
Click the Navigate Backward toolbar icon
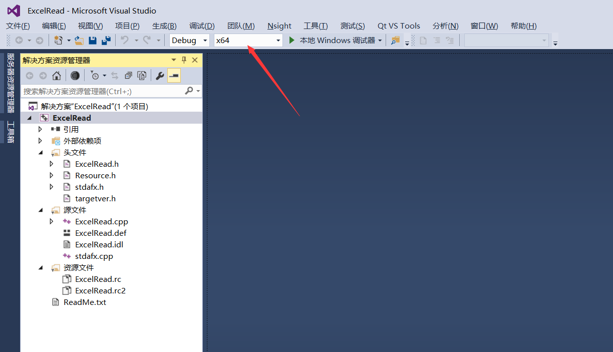point(19,40)
